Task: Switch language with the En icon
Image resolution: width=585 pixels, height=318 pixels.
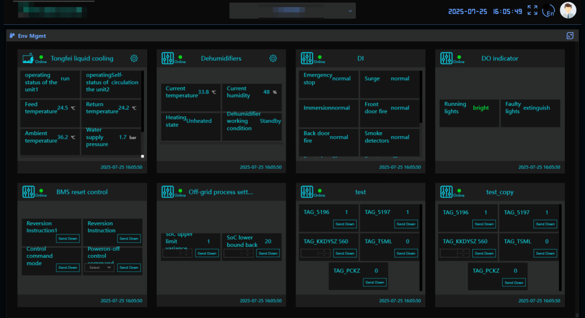Action: click(x=549, y=12)
